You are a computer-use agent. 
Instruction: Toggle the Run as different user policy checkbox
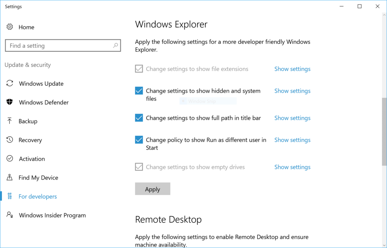(139, 140)
